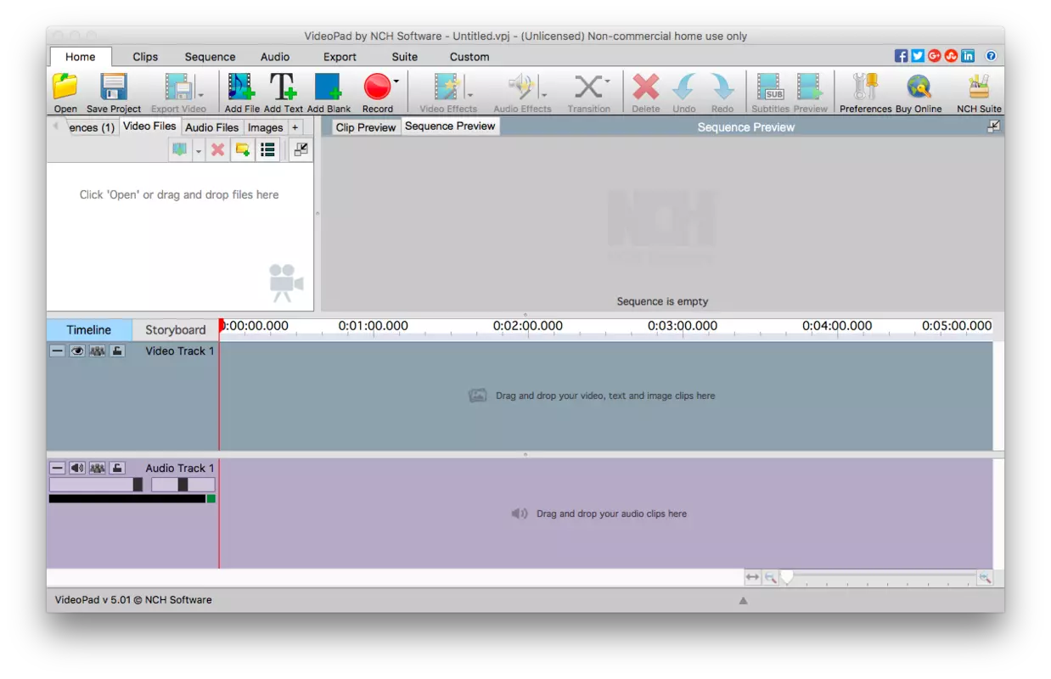Toggle the lock on Audio Track 1
1051x679 pixels.
pyautogui.click(x=117, y=468)
